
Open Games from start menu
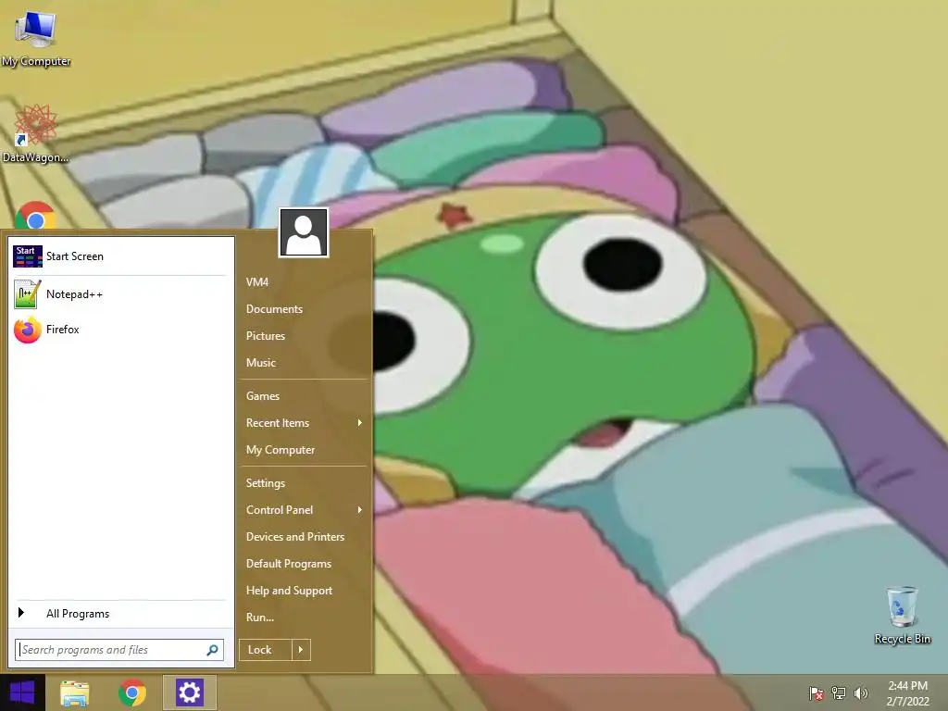coord(262,396)
